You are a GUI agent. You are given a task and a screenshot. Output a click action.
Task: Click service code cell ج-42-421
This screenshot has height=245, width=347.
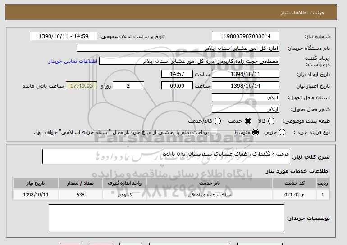[295, 195]
